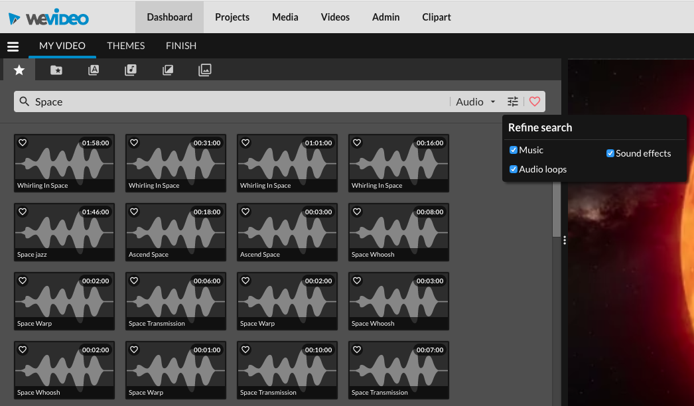This screenshot has height=406, width=694.
Task: Click the Space search input field
Action: [x=242, y=102]
